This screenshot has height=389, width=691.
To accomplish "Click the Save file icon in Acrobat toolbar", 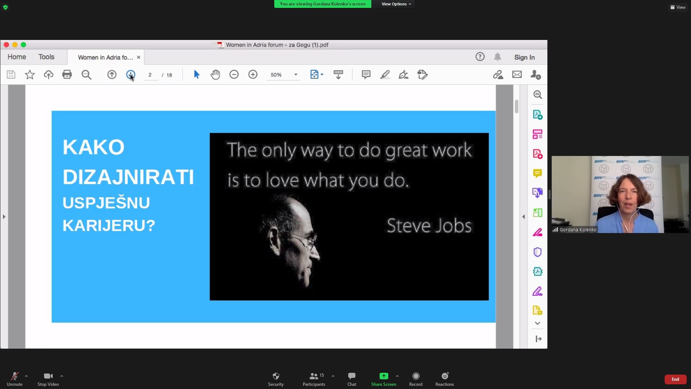I will coord(11,75).
